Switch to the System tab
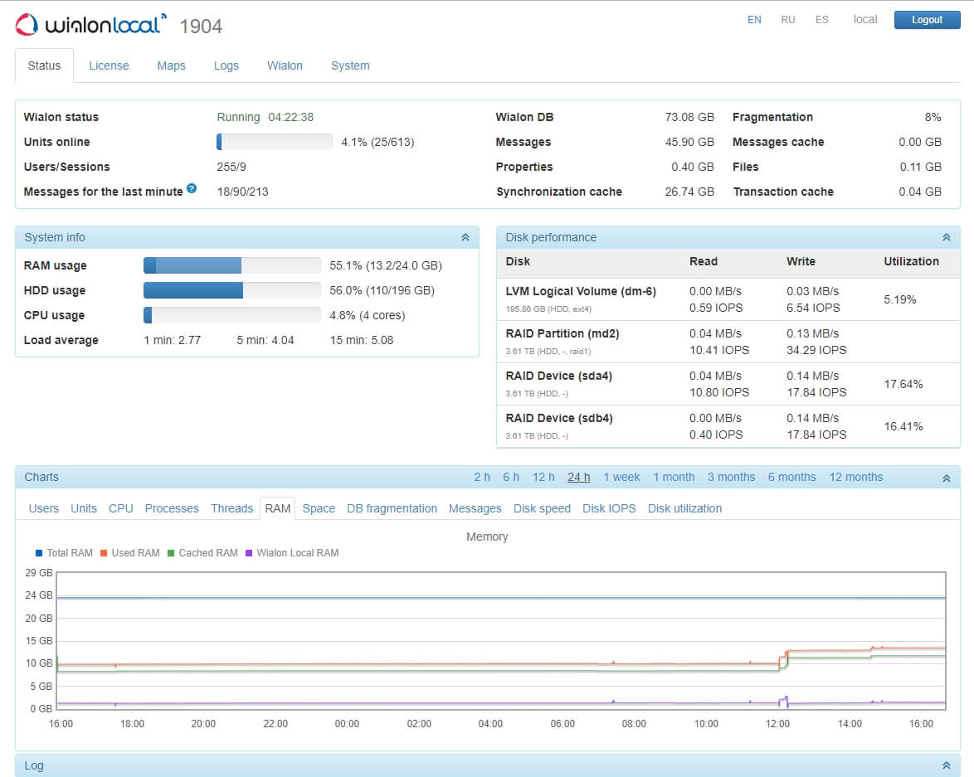Viewport: 974px width, 777px height. 350,66
